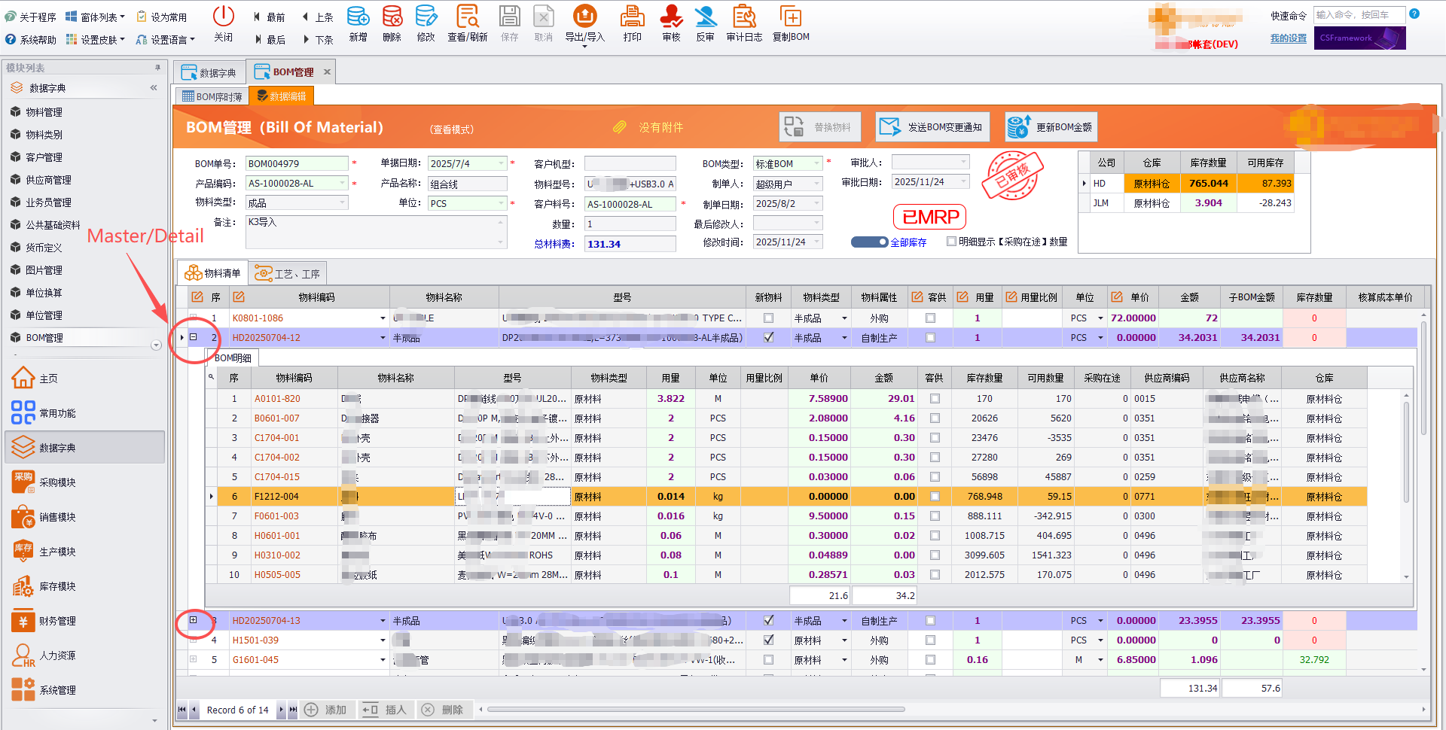Toggle the 全部库存 switch
Viewport: 1446px width, 730px height.
870,242
